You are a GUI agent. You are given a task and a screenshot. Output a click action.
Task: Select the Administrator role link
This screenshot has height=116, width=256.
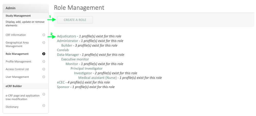click(x=67, y=41)
